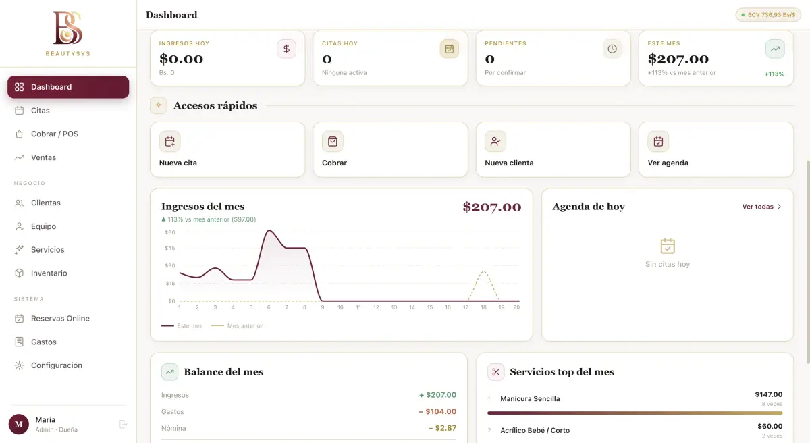Open Equipo section
This screenshot has height=443, width=810.
68,226
